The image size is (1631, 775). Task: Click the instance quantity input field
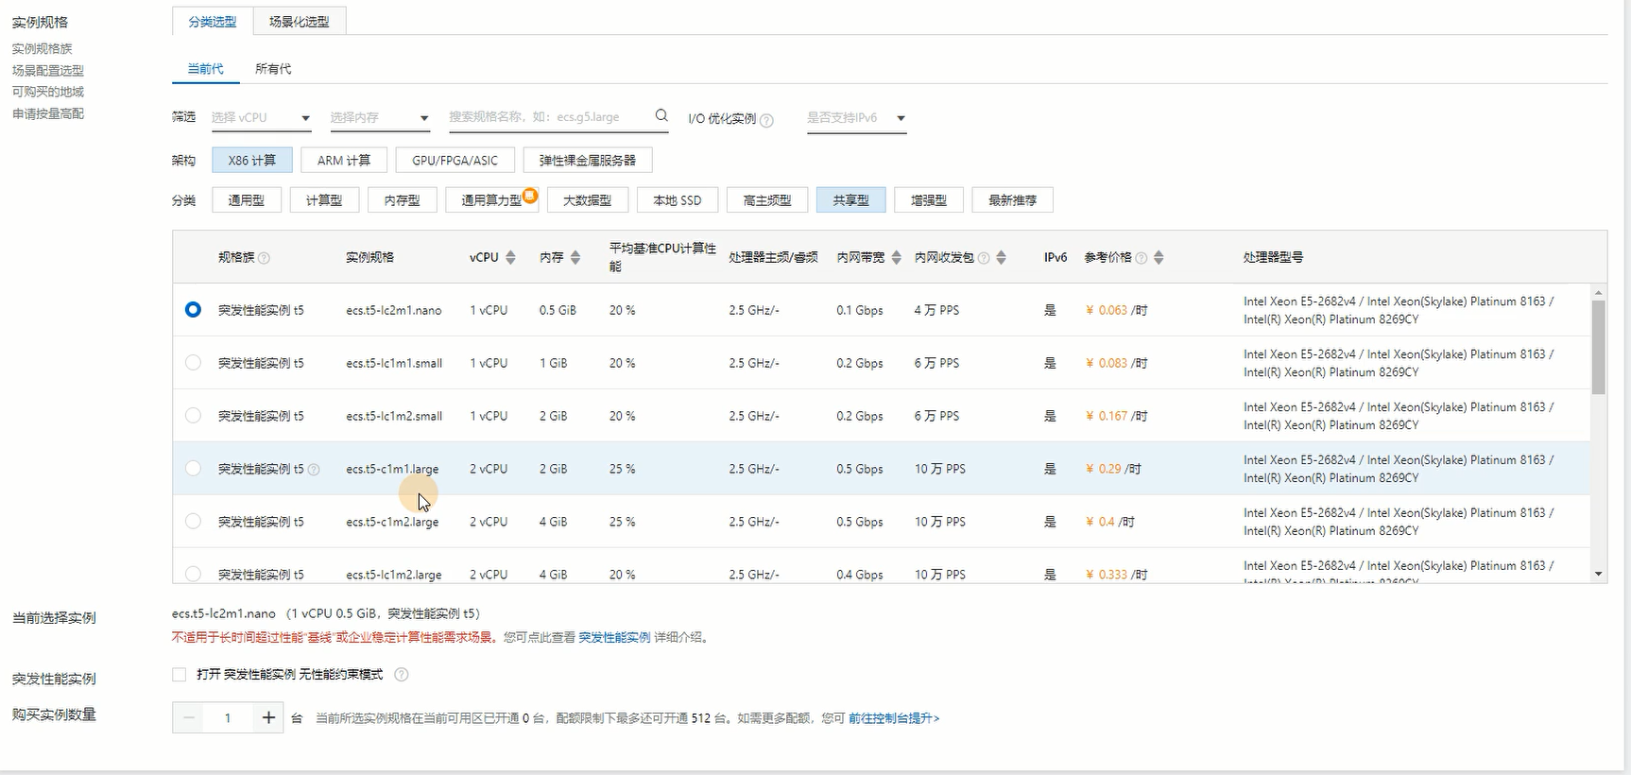pyautogui.click(x=230, y=718)
